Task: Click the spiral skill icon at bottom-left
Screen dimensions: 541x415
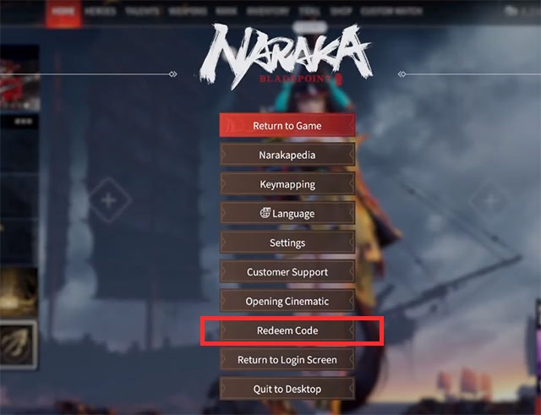Action: (x=19, y=344)
